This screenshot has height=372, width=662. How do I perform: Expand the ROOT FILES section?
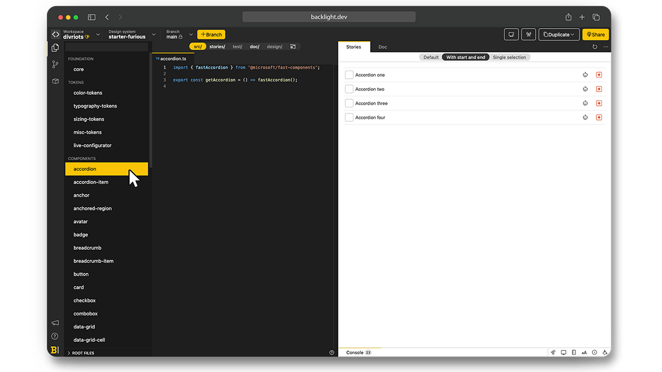tap(83, 353)
